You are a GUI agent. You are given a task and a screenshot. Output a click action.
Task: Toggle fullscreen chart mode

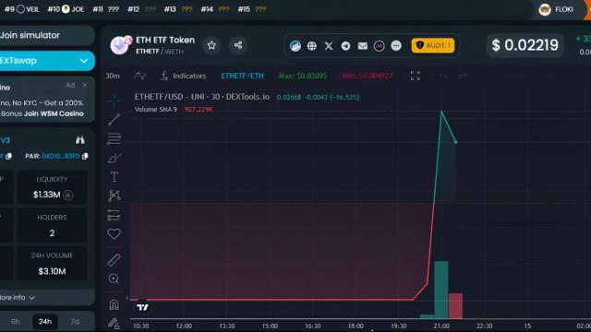[415, 76]
